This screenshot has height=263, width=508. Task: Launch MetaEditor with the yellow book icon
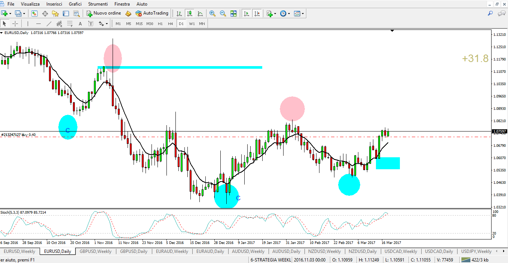(x=128, y=13)
